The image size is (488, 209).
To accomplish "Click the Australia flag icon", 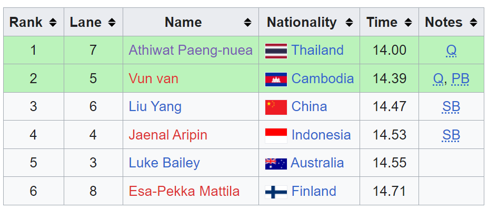I will [276, 164].
